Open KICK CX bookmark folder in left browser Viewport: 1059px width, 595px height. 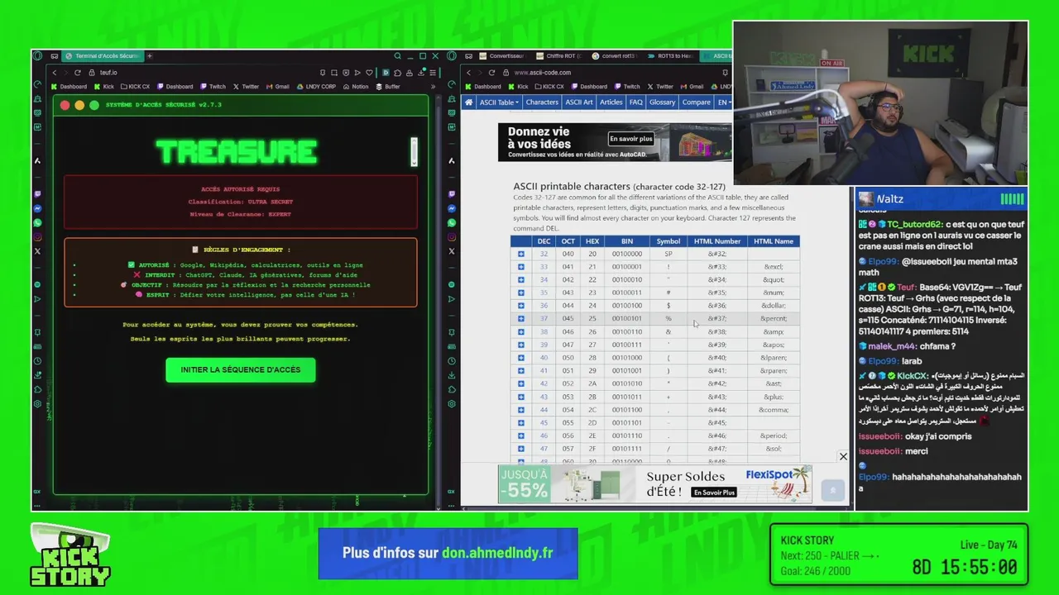click(135, 87)
